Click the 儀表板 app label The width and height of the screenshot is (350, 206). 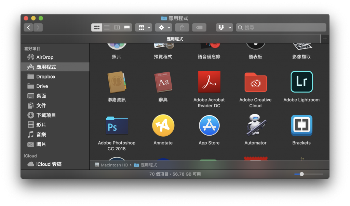point(255,57)
